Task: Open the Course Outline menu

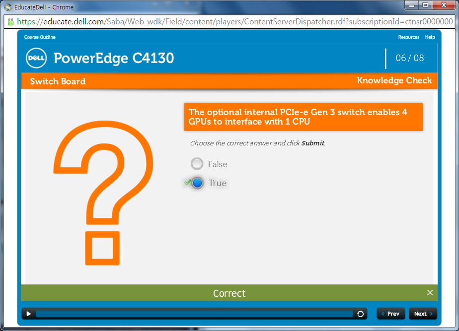Action: coord(40,37)
